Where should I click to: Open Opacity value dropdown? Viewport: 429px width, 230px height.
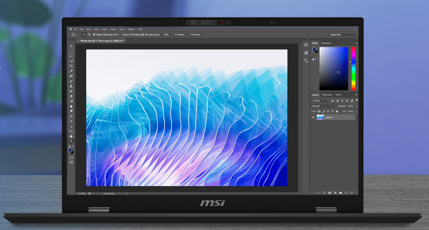(x=356, y=106)
